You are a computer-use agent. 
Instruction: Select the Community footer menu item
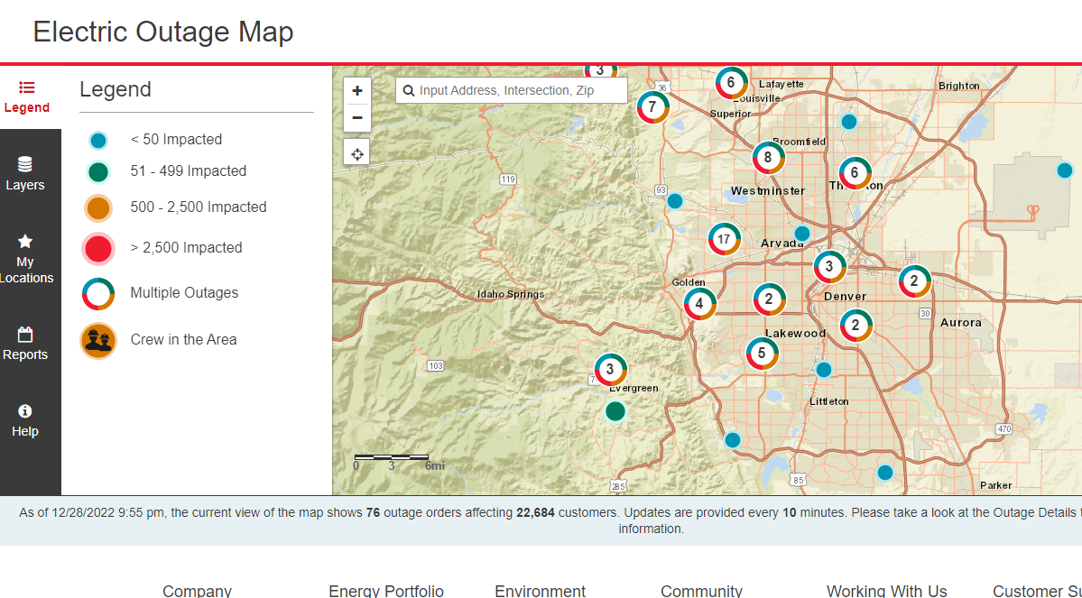point(702,591)
